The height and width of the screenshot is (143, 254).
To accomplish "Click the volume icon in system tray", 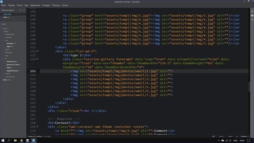I will click(x=230, y=140).
